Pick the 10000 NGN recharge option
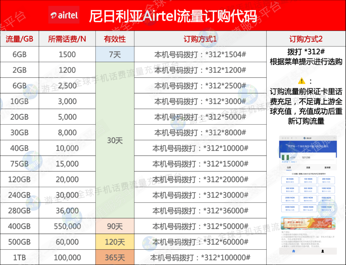 (308, 209)
